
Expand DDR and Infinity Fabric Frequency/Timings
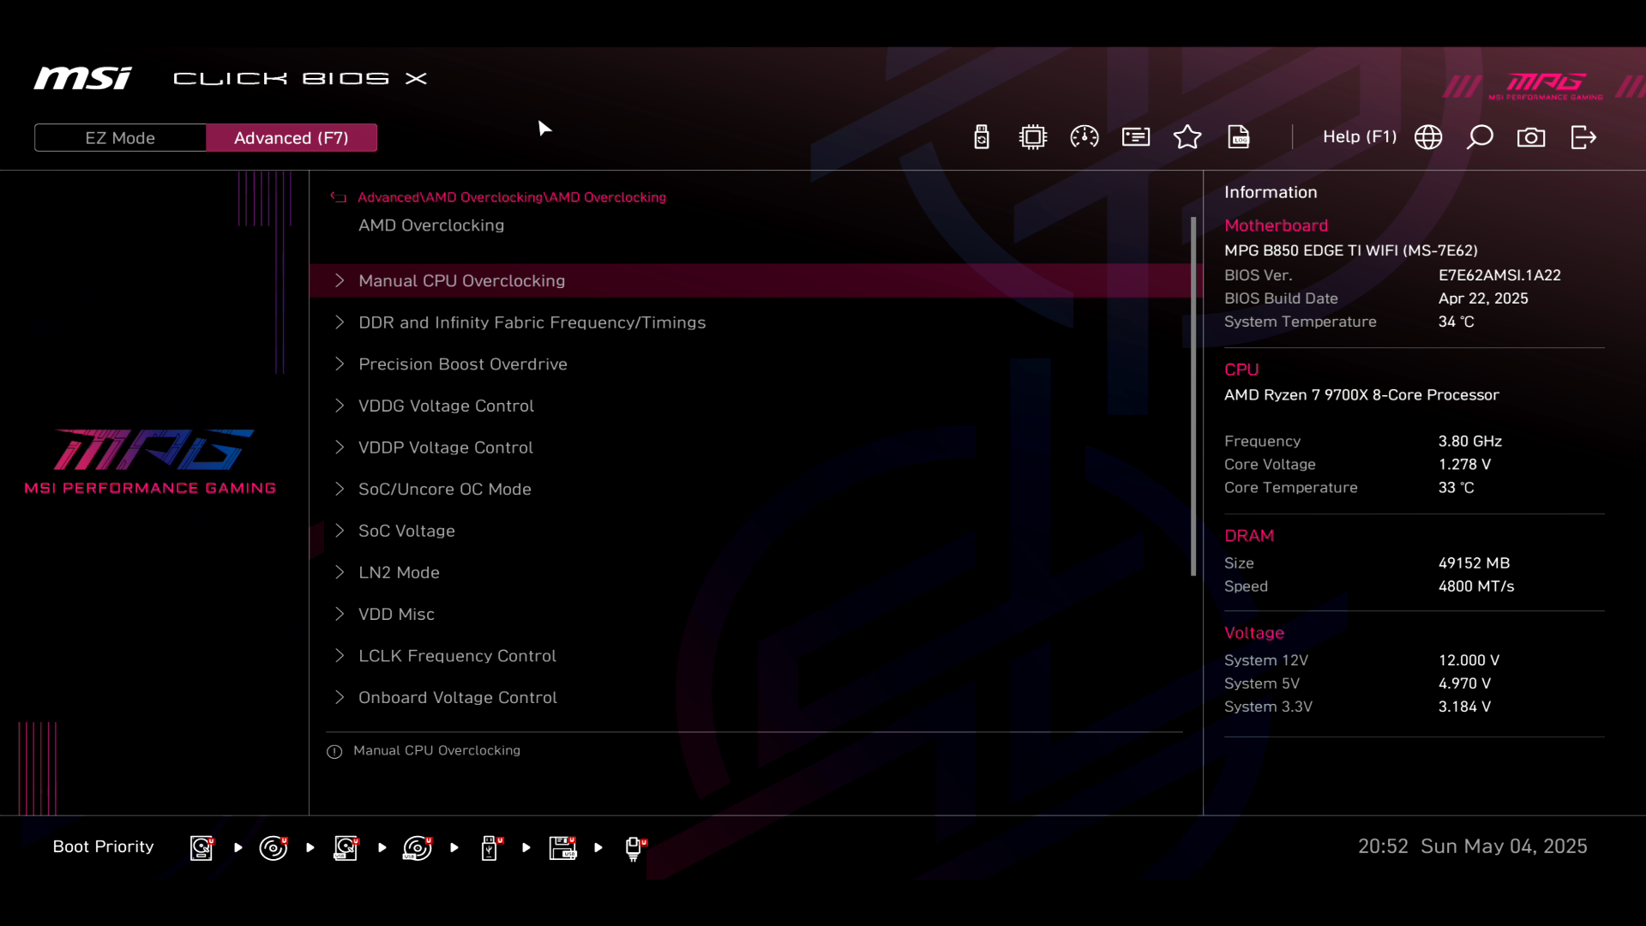[x=532, y=322]
